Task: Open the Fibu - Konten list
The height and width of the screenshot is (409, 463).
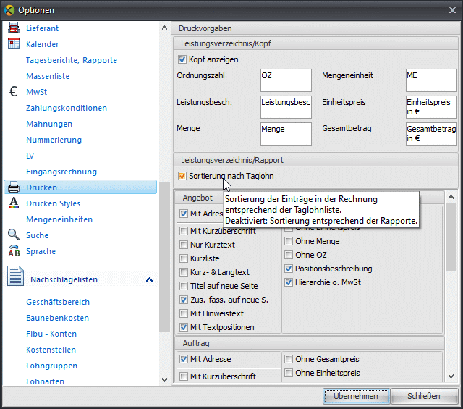Action: (51, 334)
